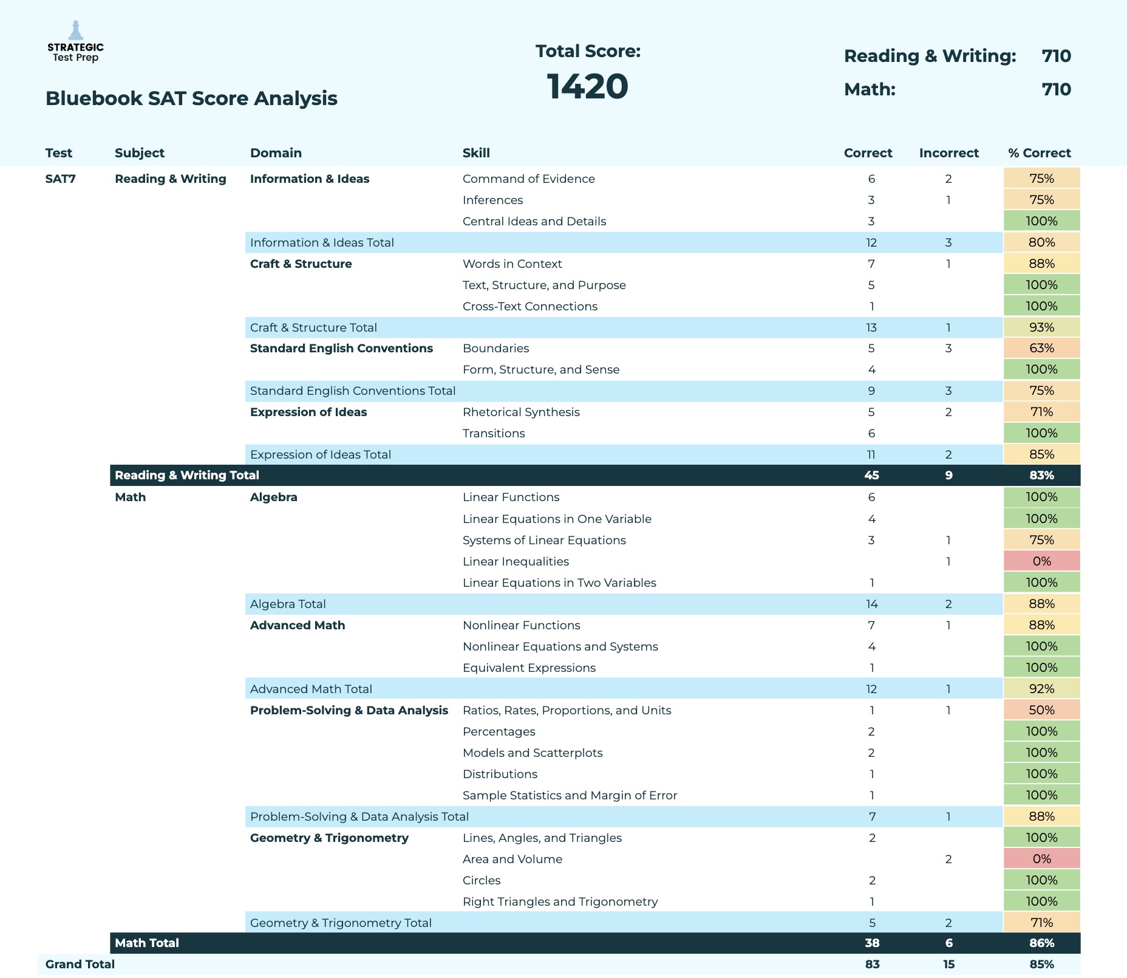
Task: Click Problem-Solving & Data Analysis heading
Action: [349, 710]
